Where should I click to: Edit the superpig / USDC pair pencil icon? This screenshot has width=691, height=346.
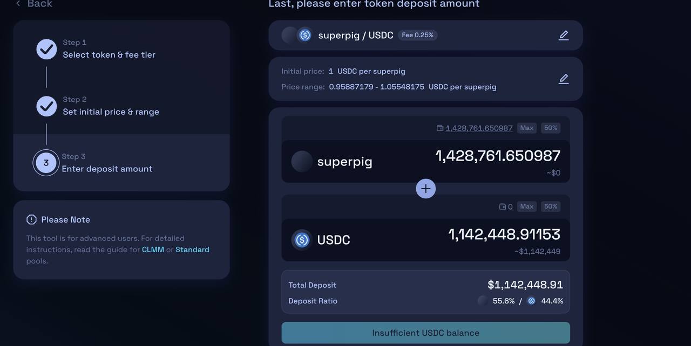(564, 36)
